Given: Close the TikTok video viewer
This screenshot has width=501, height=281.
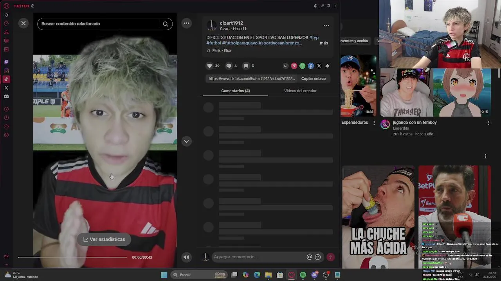Looking at the screenshot, I should pos(23,23).
